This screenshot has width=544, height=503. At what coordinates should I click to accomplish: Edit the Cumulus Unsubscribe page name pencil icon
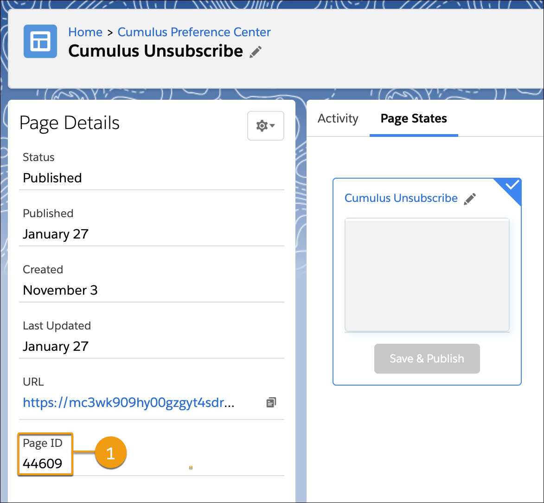click(256, 52)
